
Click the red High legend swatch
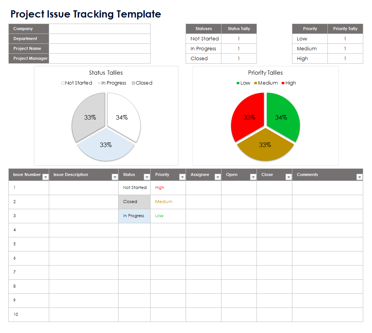click(283, 83)
